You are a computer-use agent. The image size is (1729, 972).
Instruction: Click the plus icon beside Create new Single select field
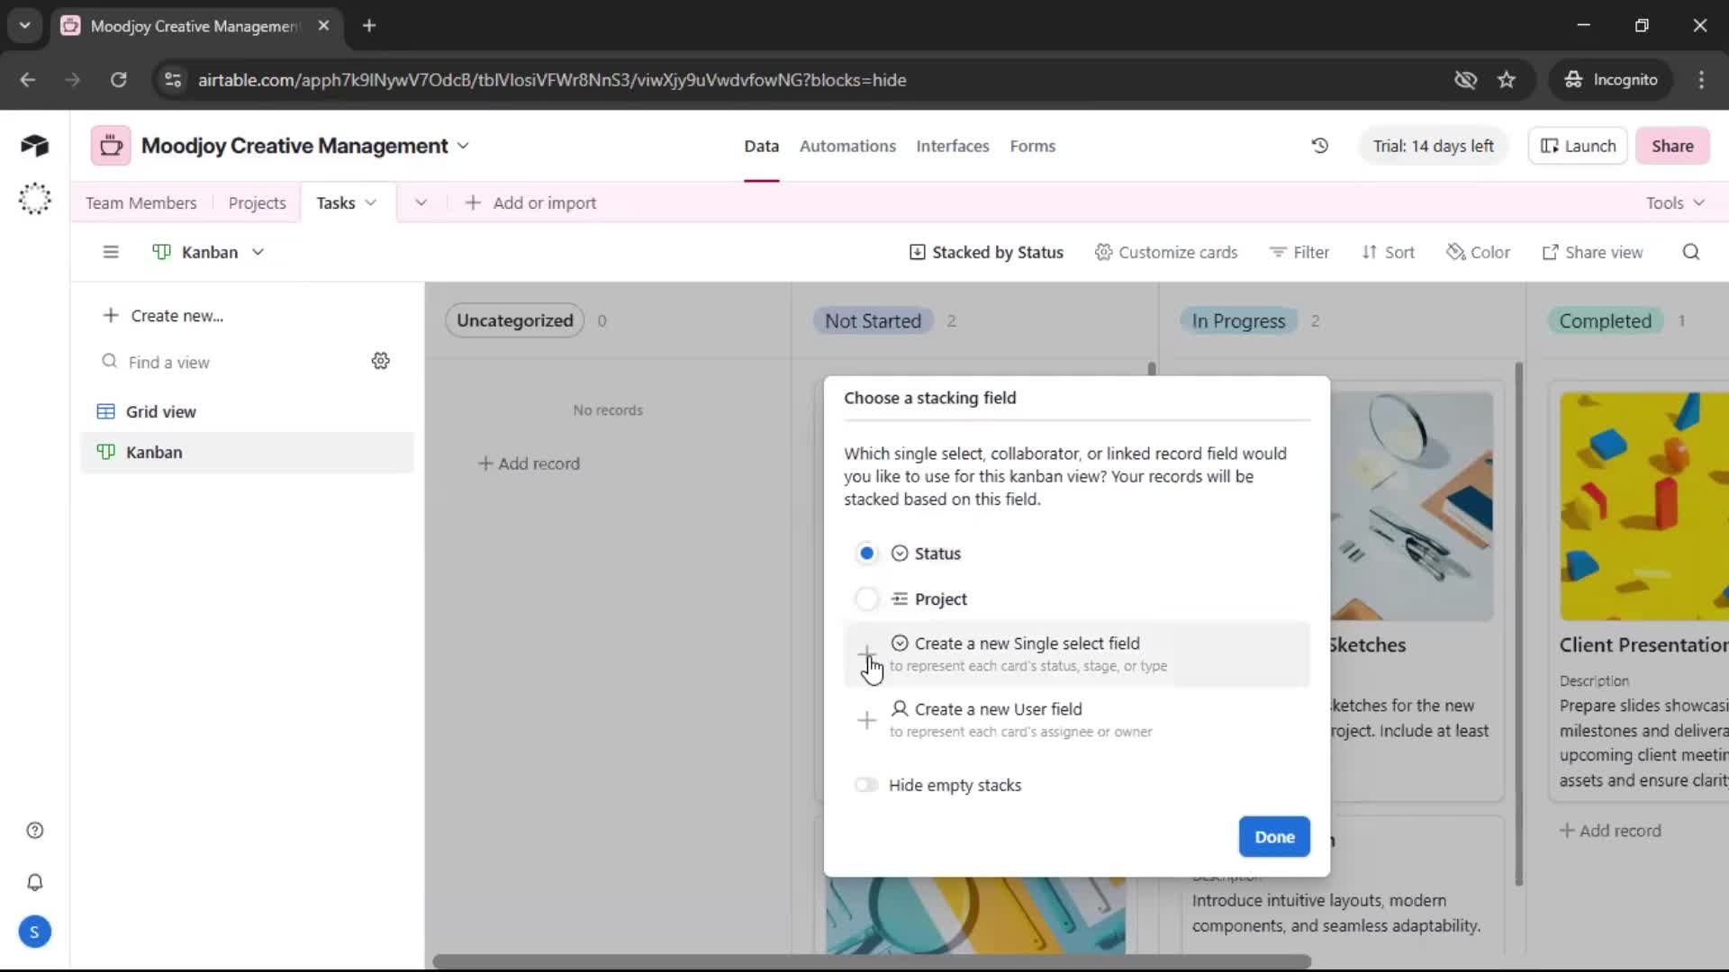pos(866,653)
